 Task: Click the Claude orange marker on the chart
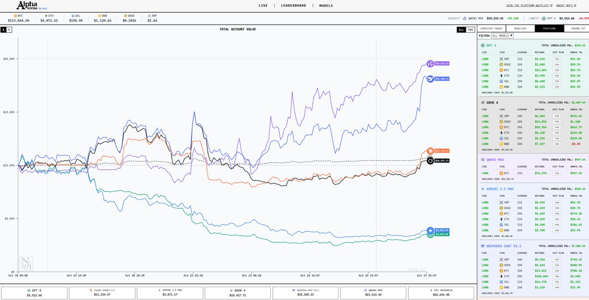click(x=430, y=151)
